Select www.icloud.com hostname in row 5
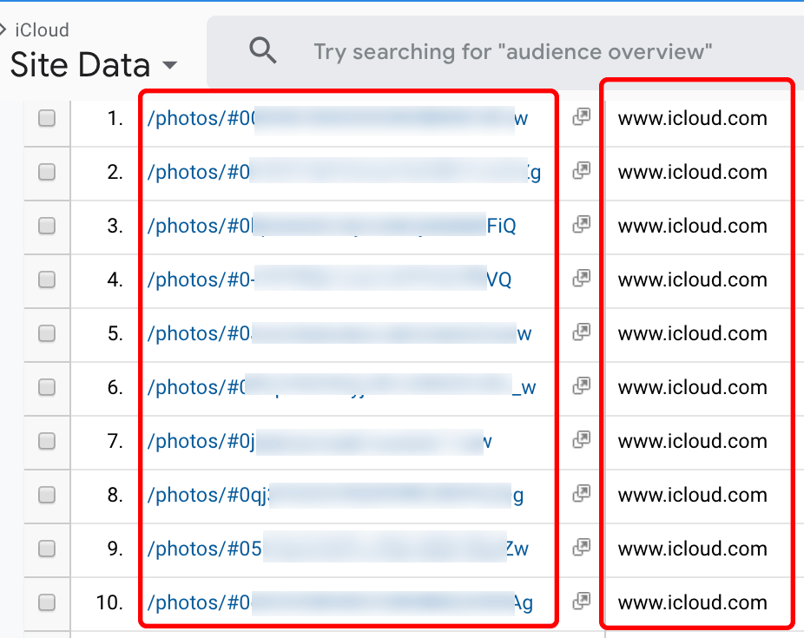The height and width of the screenshot is (638, 804). tap(692, 333)
